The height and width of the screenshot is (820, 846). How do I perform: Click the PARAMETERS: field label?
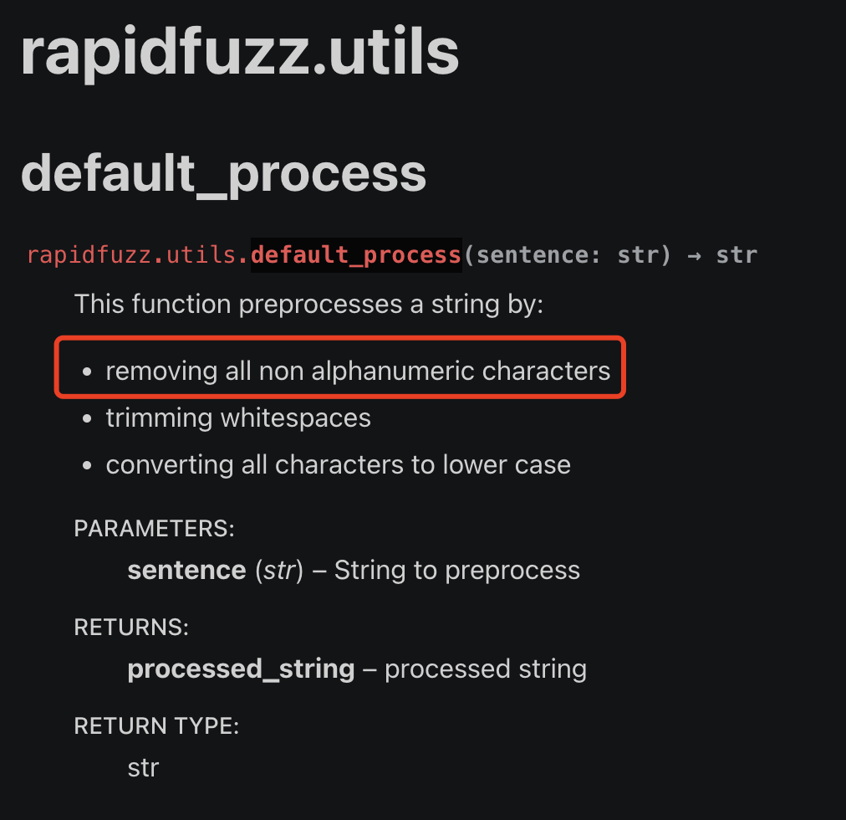tap(154, 529)
